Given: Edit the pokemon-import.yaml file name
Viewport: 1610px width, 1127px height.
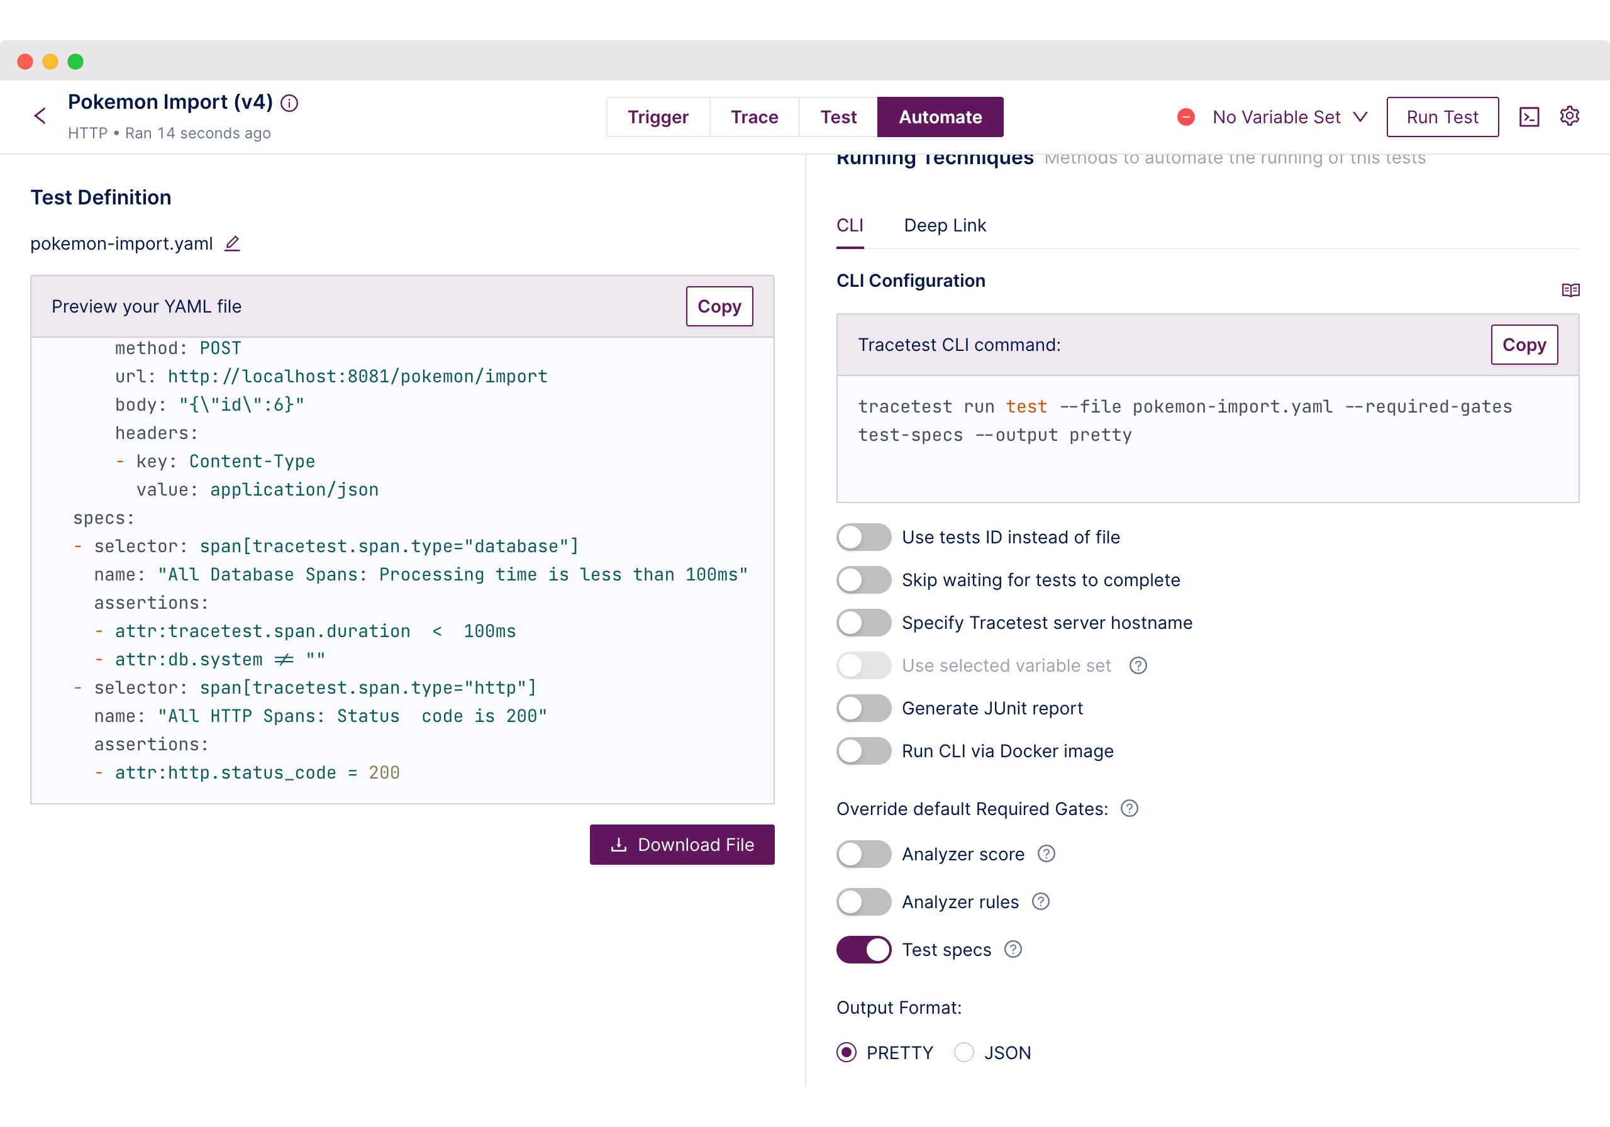Looking at the screenshot, I should (x=232, y=243).
